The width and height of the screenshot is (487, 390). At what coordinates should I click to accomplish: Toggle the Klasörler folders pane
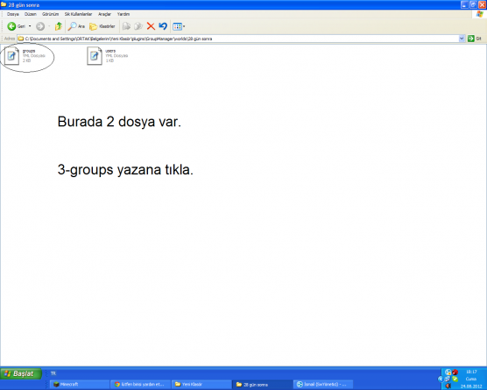102,26
